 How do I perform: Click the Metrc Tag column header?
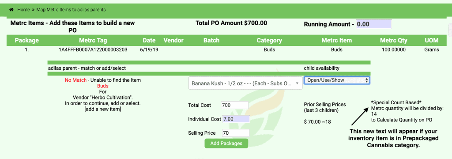[x=93, y=40]
